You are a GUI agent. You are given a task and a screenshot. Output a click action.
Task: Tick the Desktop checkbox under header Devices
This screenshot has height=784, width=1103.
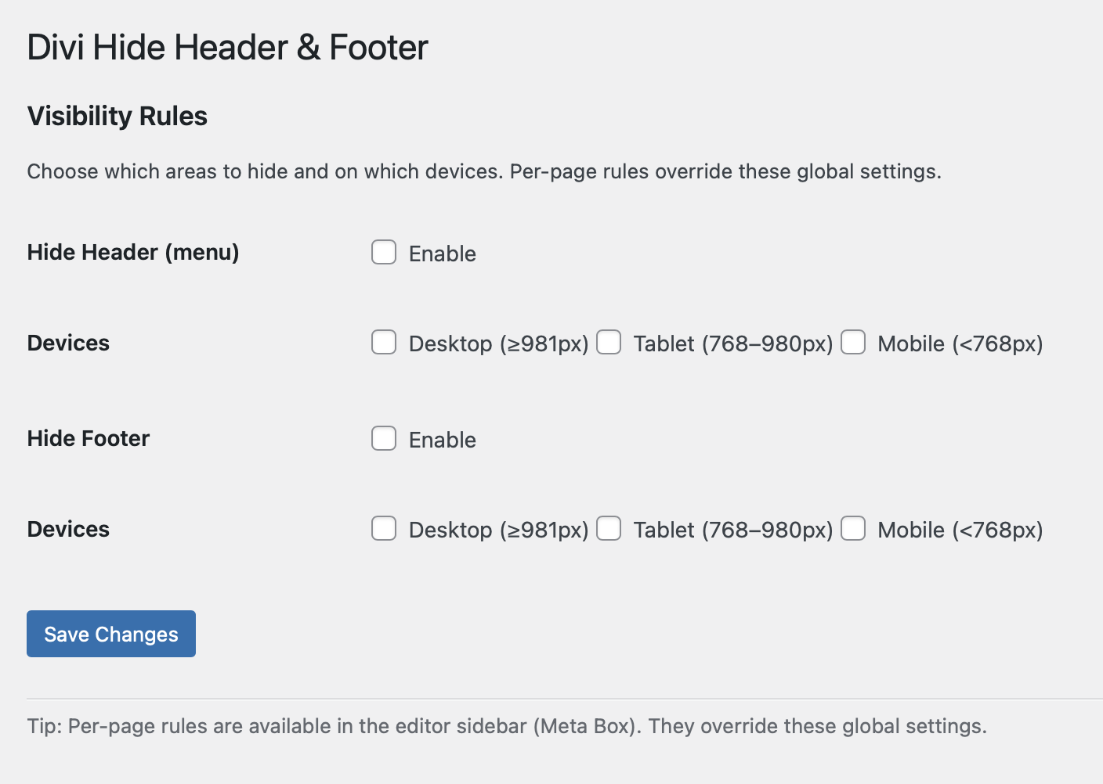[x=384, y=343]
